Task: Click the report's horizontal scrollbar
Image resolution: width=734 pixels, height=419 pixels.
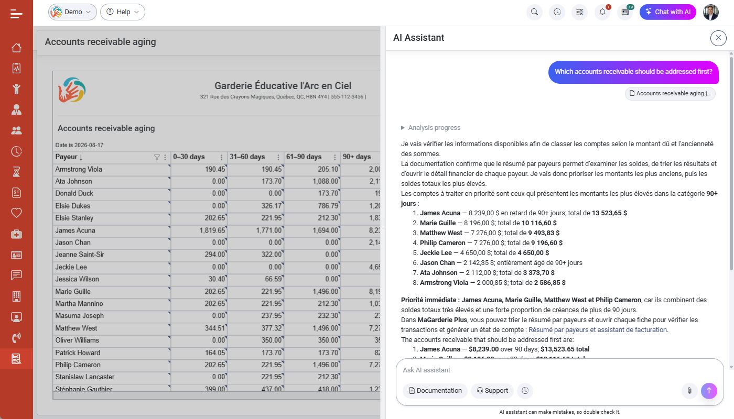Action: pyautogui.click(x=216, y=395)
